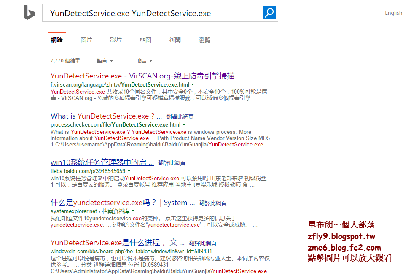Click 翻譯此網頁 next to 什么是yundetectservice.exe吗
The image size is (403, 276).
(213, 203)
